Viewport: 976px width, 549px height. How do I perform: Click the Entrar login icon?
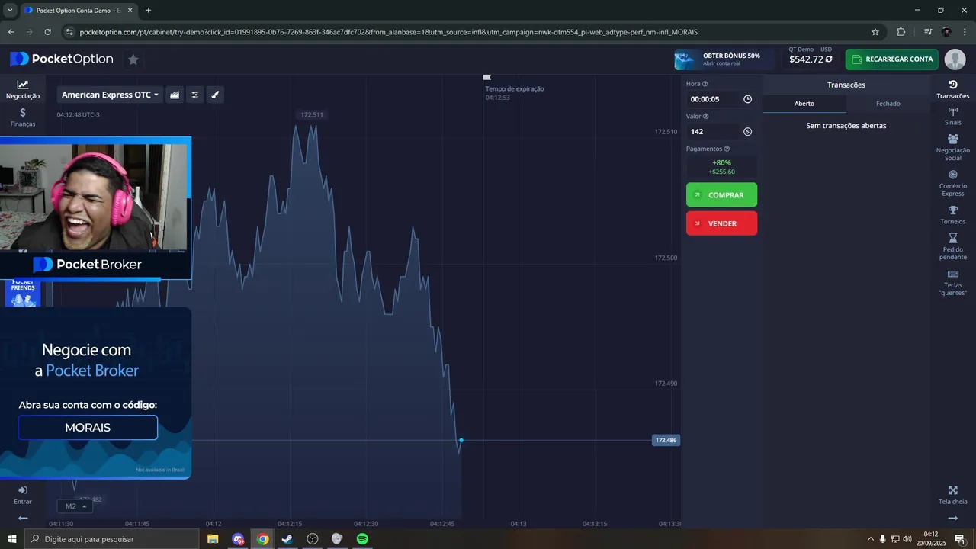tap(23, 495)
